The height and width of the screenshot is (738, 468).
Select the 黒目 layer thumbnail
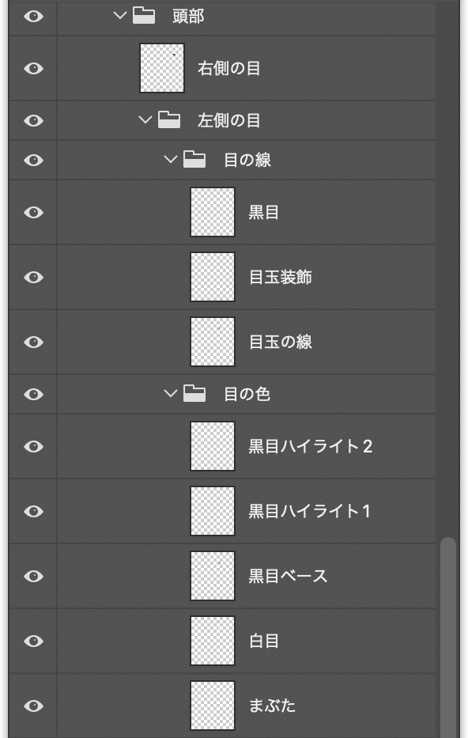213,212
